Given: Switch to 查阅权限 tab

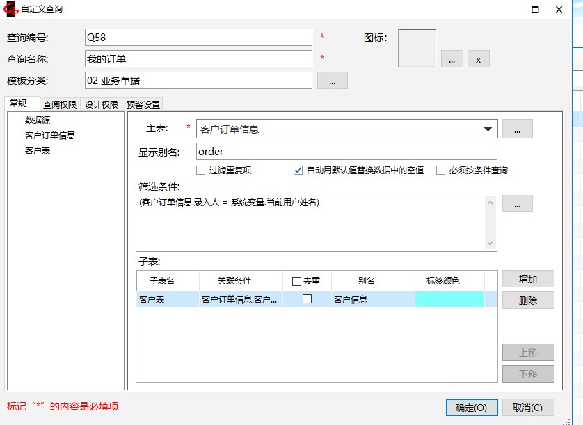Looking at the screenshot, I should [x=60, y=105].
